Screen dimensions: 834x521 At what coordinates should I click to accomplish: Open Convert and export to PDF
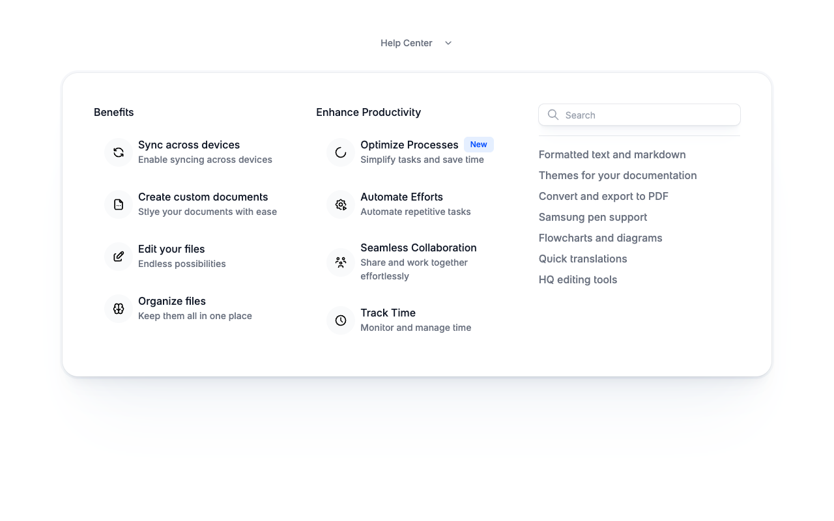603,196
